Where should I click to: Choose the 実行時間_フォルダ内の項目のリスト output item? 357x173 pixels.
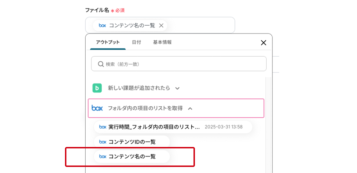pos(154,127)
